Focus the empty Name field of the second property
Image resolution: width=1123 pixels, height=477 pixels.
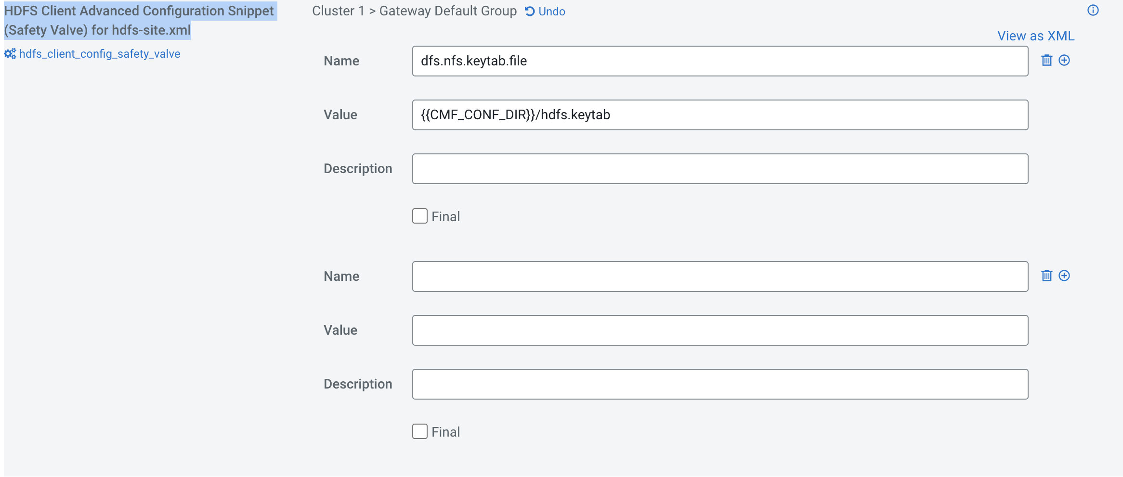(x=720, y=276)
